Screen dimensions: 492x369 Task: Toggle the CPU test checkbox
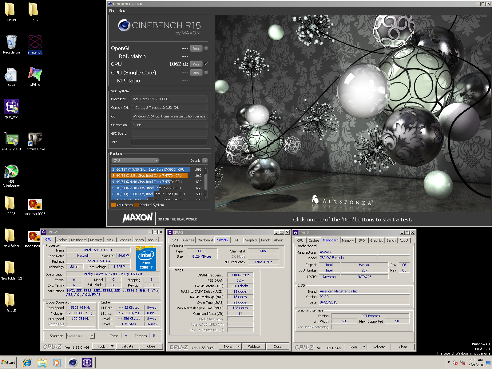tap(206, 64)
